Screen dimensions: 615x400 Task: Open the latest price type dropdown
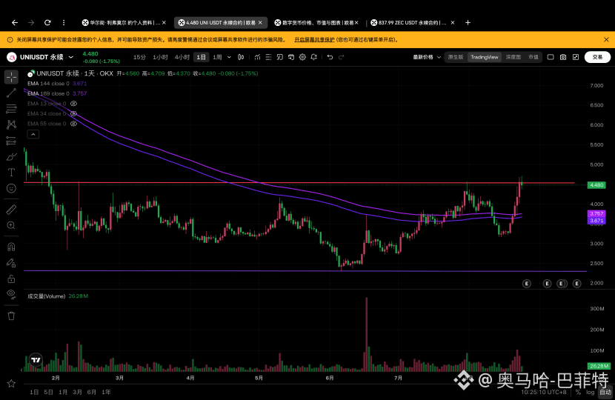point(427,57)
